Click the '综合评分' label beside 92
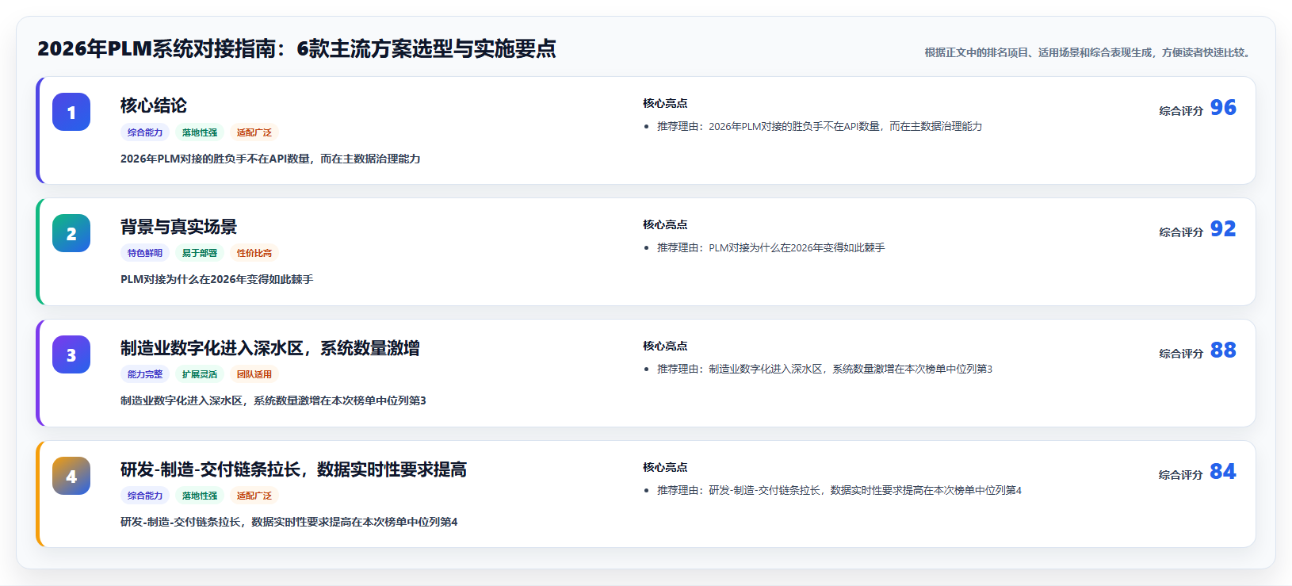This screenshot has width=1292, height=586. coord(1181,232)
